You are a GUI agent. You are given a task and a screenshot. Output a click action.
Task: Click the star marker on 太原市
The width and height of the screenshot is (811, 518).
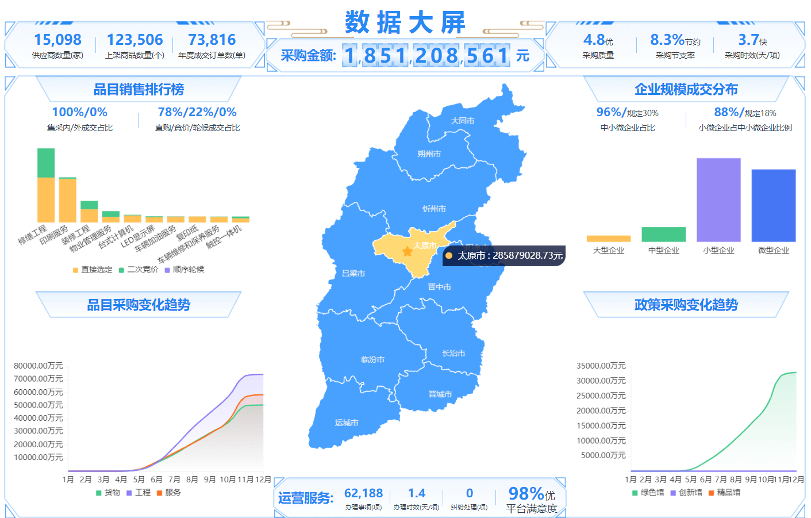[x=408, y=251]
